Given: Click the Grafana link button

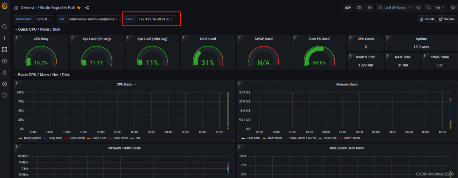Looking at the screenshot, I should (447, 19).
